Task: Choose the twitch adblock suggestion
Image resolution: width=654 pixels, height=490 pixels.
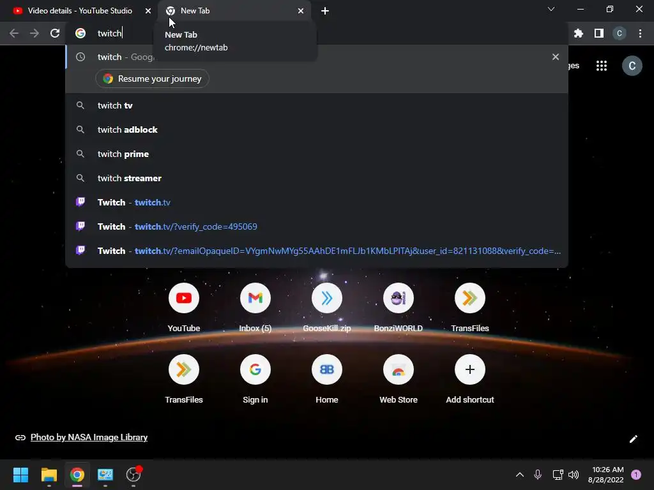Action: click(x=317, y=130)
